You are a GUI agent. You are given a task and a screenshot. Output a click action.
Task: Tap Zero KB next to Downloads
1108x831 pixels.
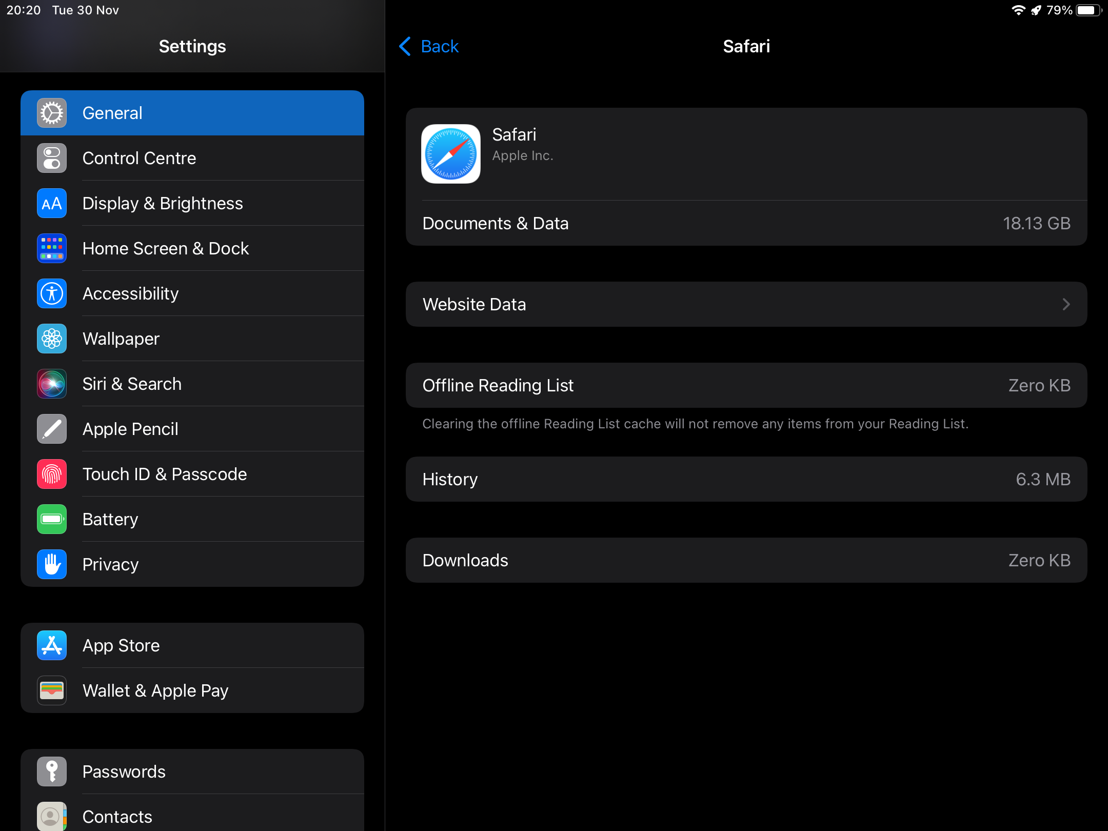(1040, 560)
